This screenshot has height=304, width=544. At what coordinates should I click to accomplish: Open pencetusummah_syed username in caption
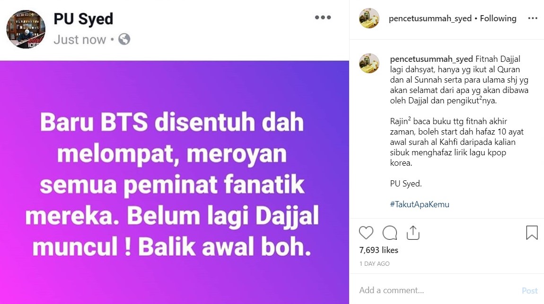click(431, 59)
